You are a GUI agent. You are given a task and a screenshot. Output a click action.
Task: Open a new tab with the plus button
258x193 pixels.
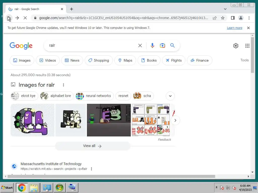(x=71, y=9)
